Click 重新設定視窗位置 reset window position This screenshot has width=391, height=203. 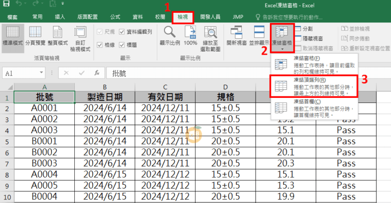[x=366, y=48]
